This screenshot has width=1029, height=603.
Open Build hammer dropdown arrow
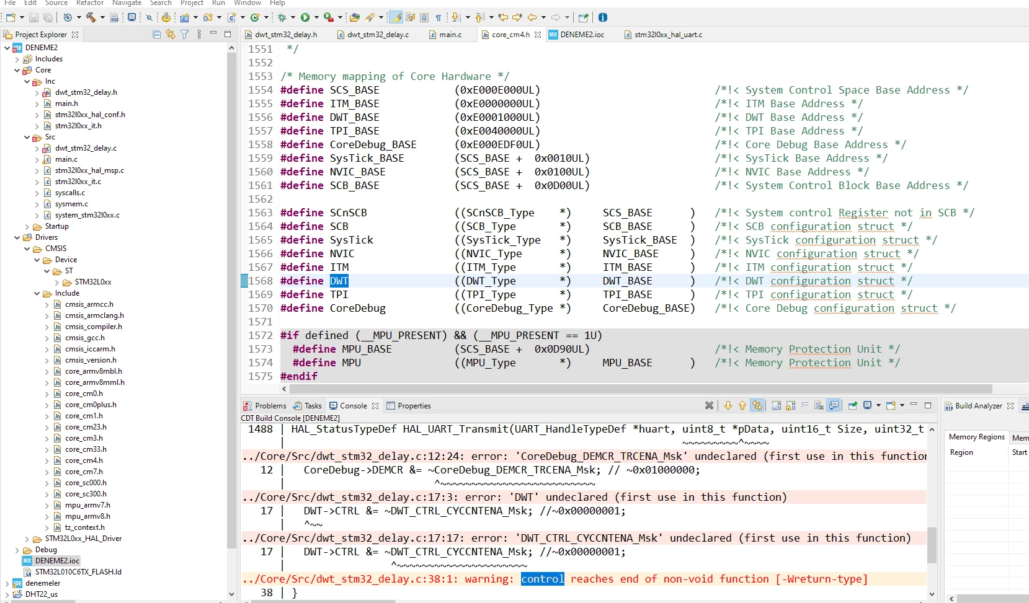tap(102, 17)
